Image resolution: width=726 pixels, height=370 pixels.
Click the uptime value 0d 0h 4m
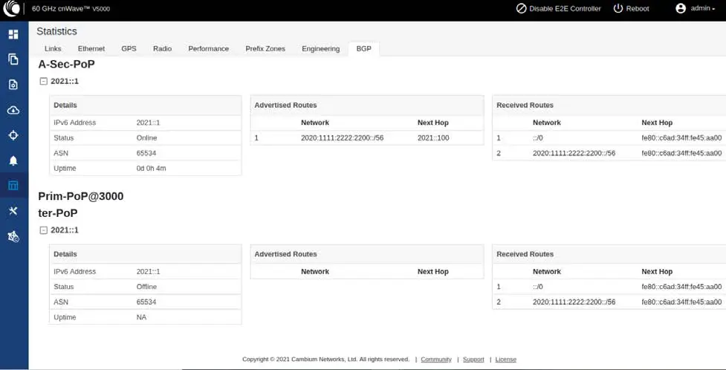(151, 168)
